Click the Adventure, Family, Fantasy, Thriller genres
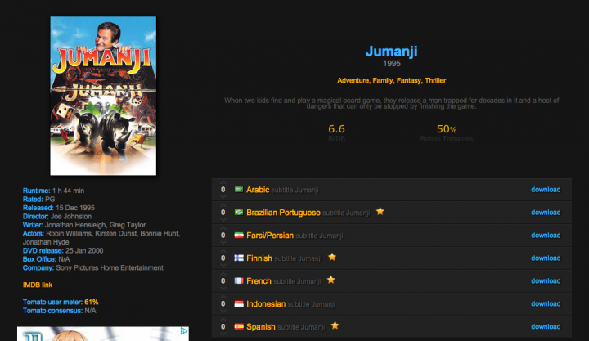Screen dimensions: 589x341 point(391,80)
